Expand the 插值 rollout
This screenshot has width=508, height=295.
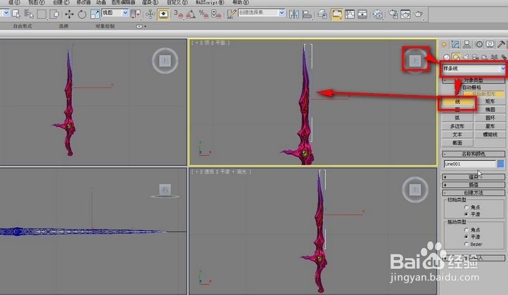pos(473,185)
